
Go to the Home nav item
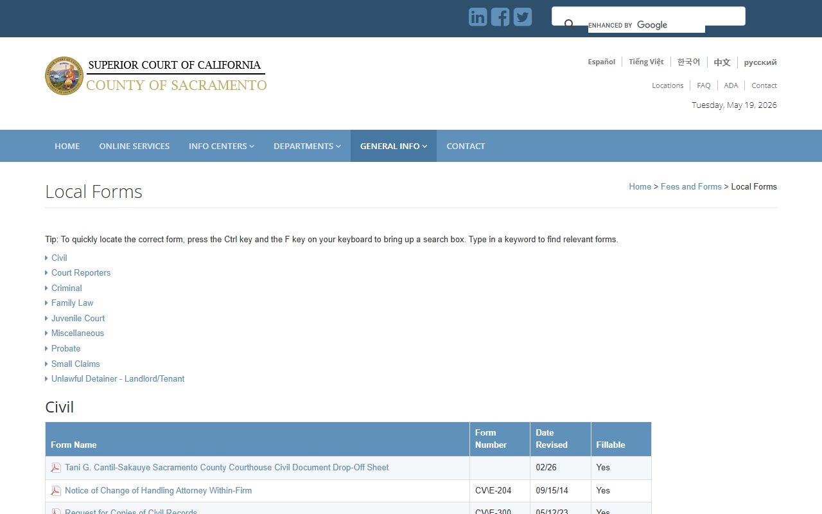click(67, 146)
